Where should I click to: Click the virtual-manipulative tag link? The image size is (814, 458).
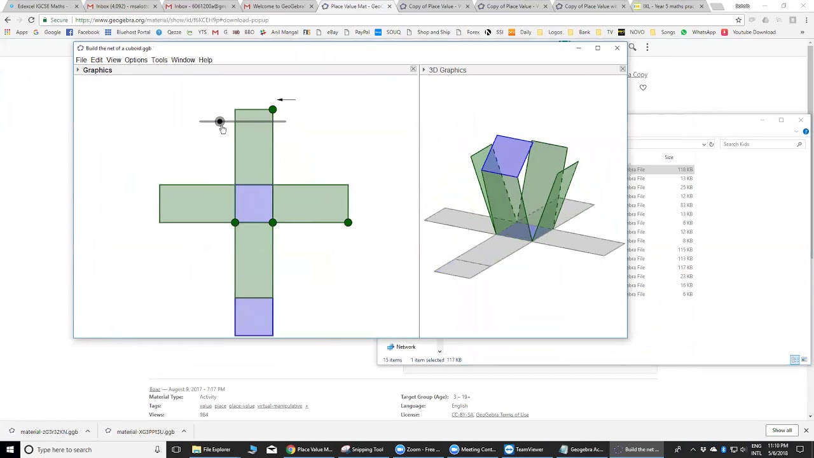tap(280, 406)
